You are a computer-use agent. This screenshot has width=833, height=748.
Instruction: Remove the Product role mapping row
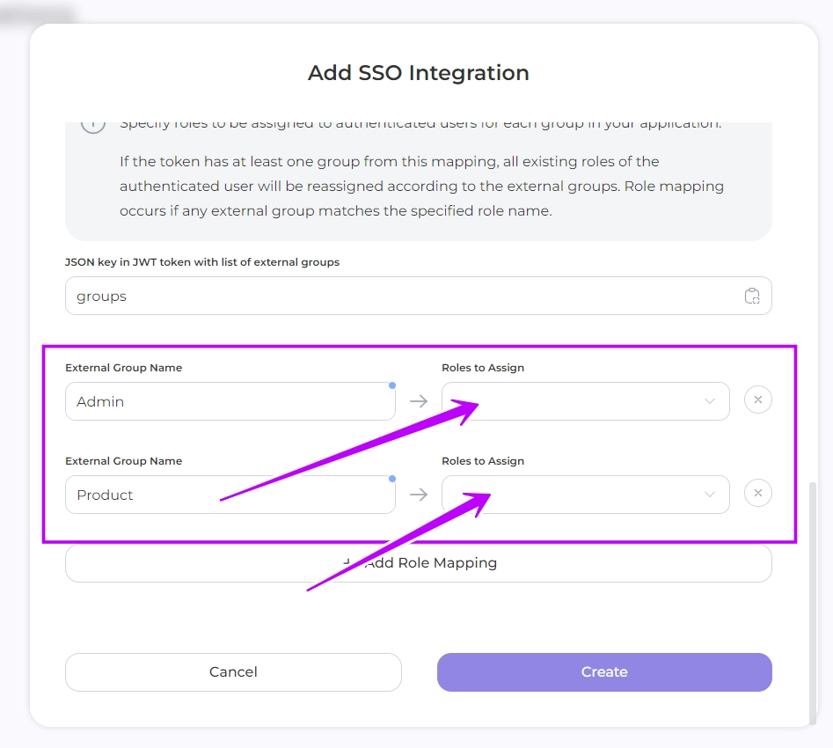pyautogui.click(x=758, y=494)
